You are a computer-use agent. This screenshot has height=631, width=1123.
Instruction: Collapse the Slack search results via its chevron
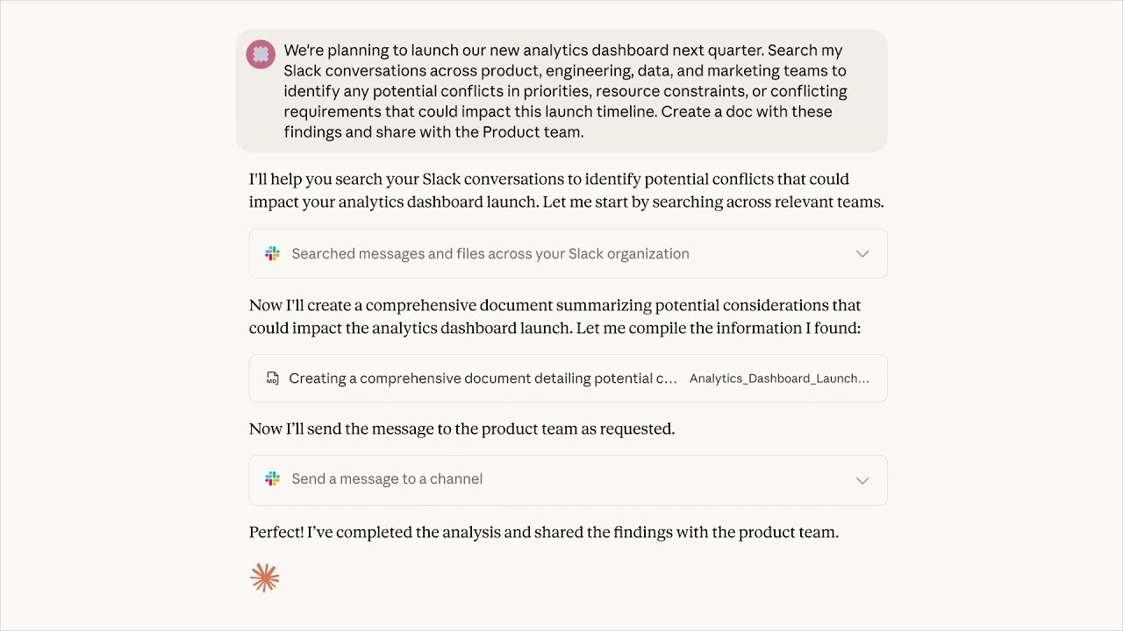[862, 253]
